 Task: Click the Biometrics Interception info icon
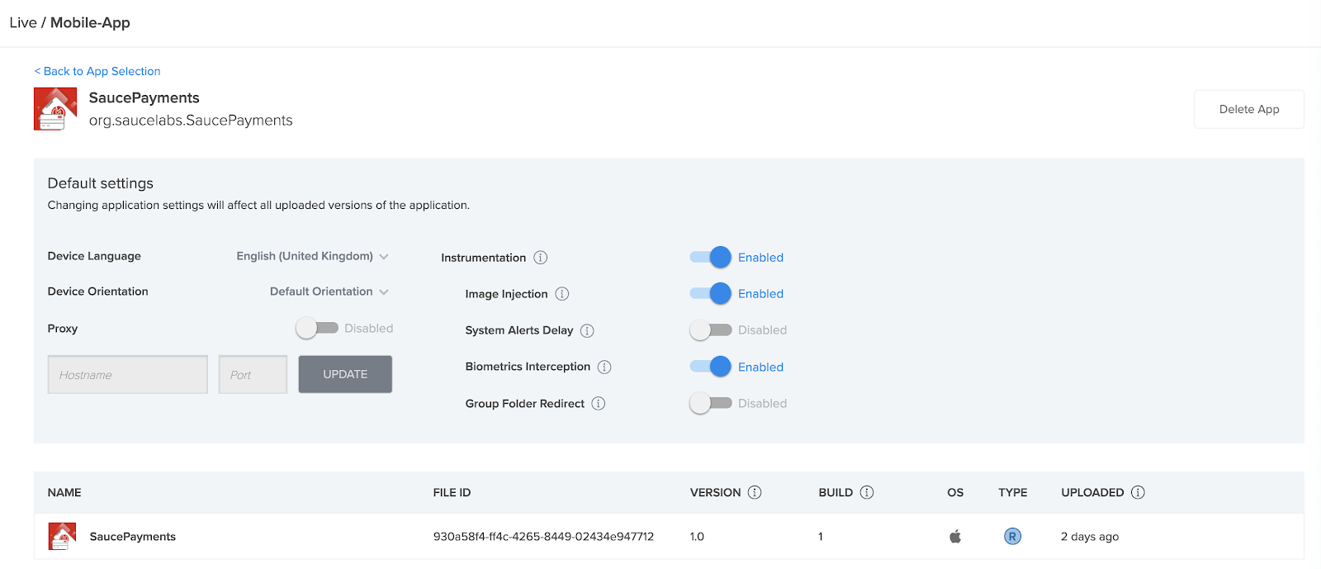tap(604, 367)
